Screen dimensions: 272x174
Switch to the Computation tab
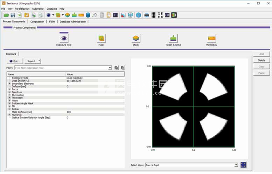tap(37, 22)
